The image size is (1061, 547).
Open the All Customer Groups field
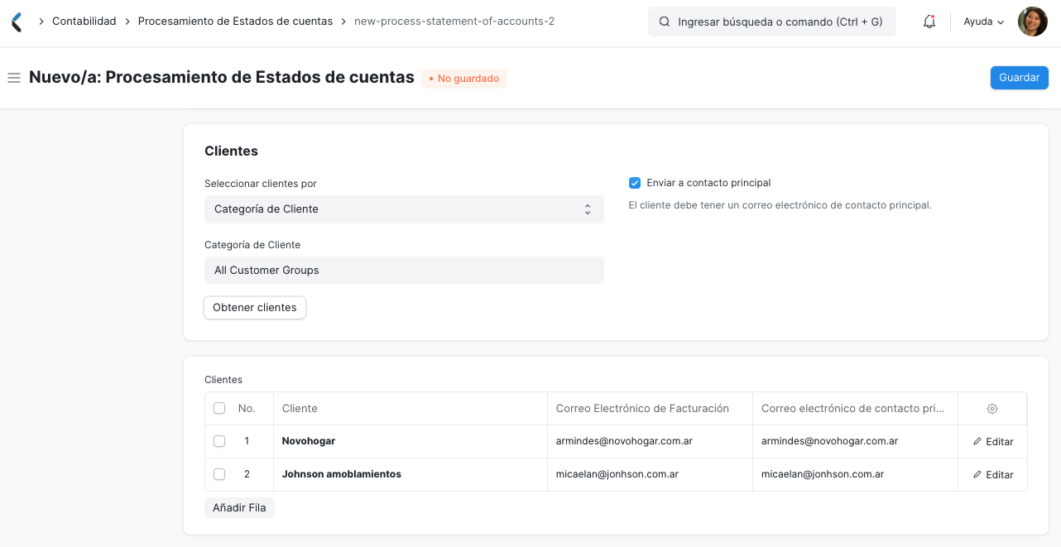(x=404, y=270)
